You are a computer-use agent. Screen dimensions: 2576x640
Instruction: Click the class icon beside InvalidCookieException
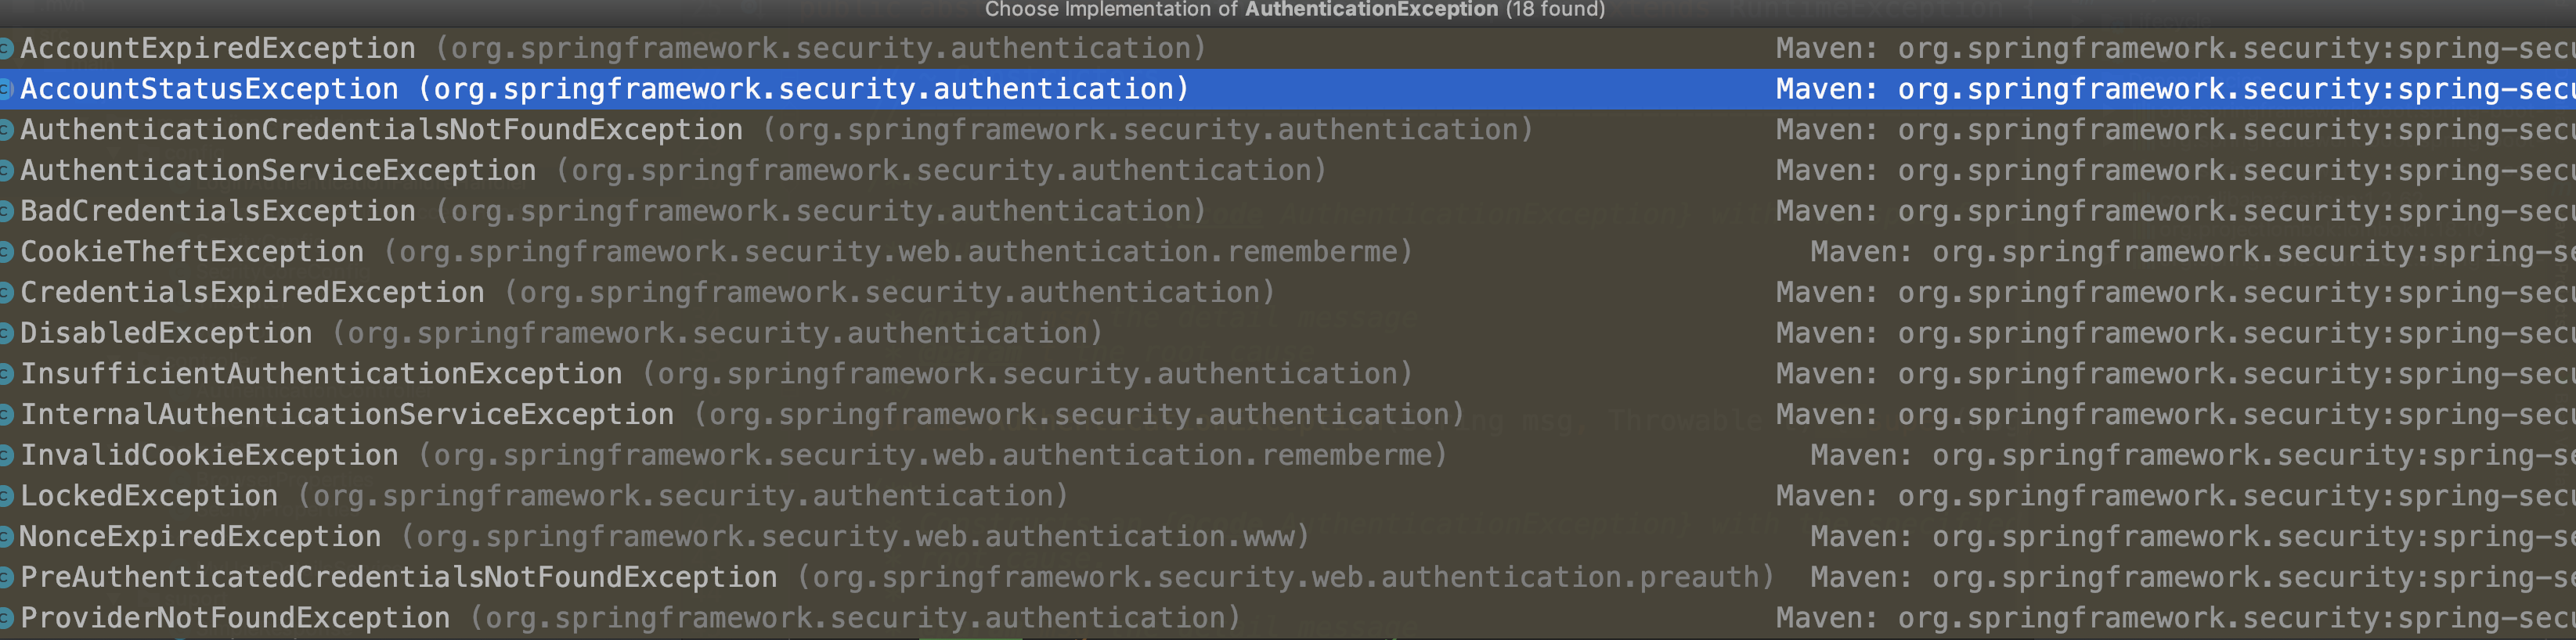[6, 455]
